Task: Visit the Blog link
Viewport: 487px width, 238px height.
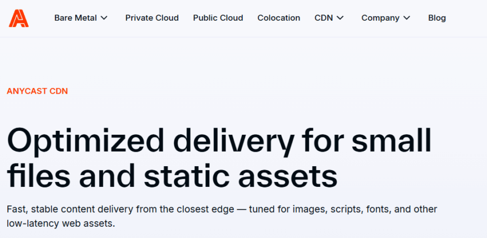Action: click(437, 18)
